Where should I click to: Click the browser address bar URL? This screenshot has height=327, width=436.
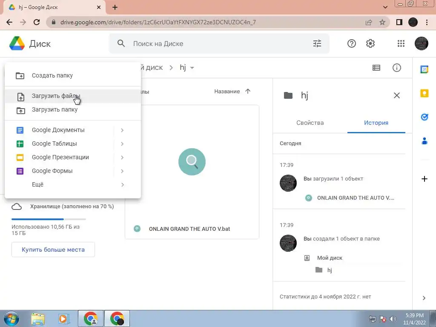[x=158, y=22]
